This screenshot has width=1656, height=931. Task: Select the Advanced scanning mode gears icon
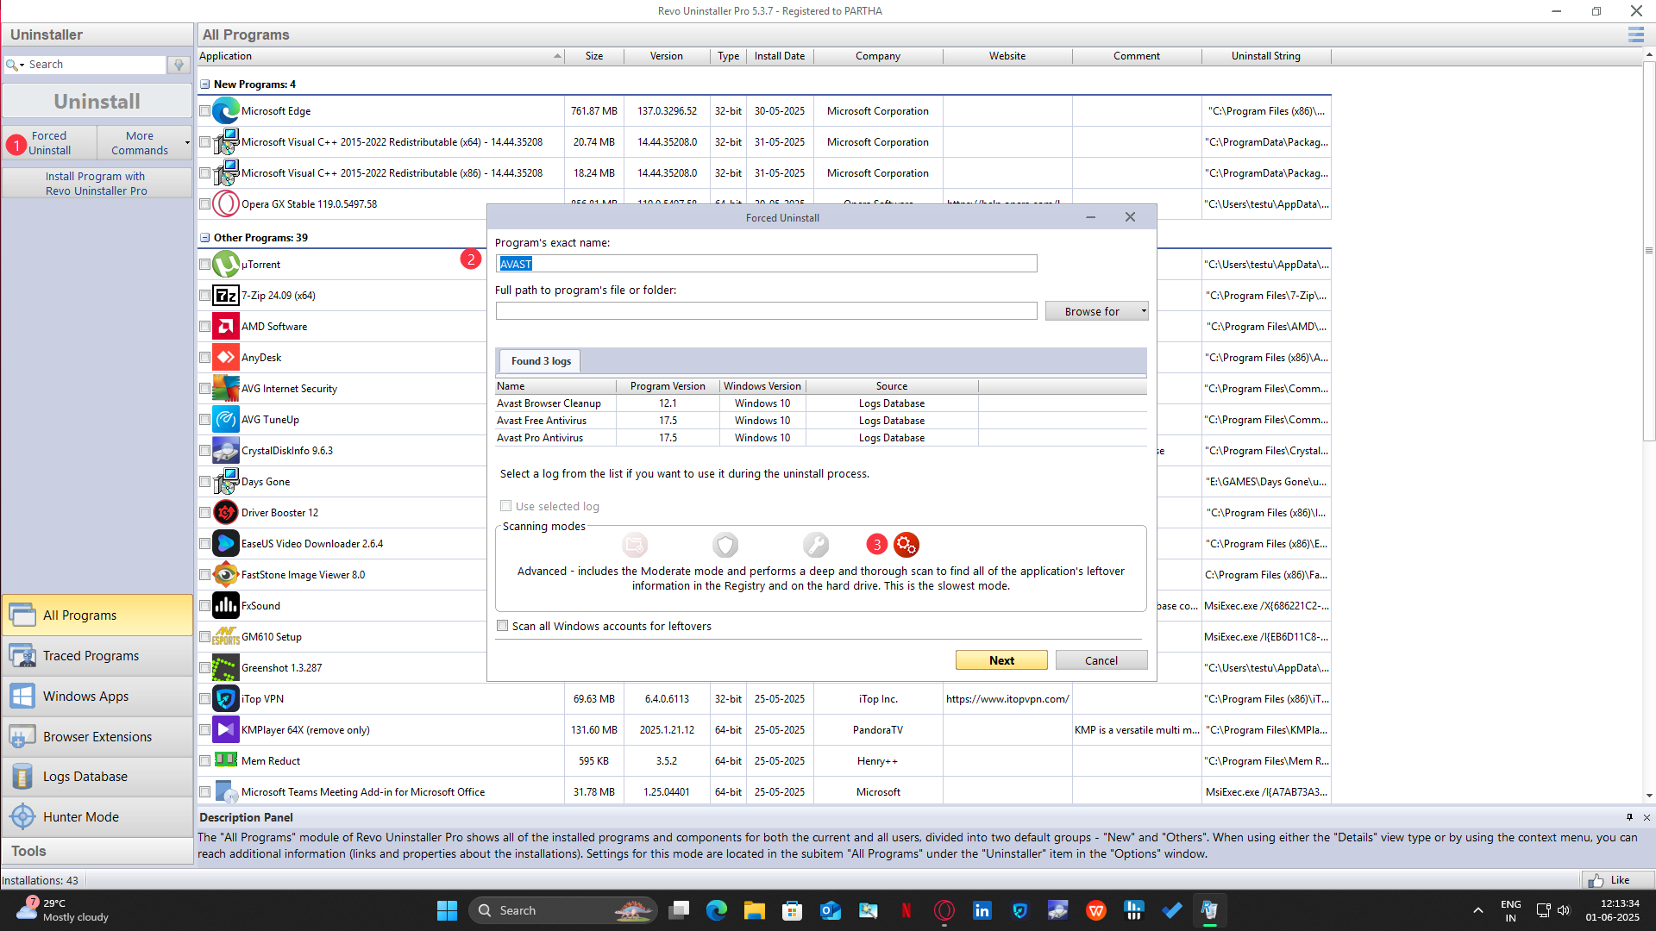[906, 545]
